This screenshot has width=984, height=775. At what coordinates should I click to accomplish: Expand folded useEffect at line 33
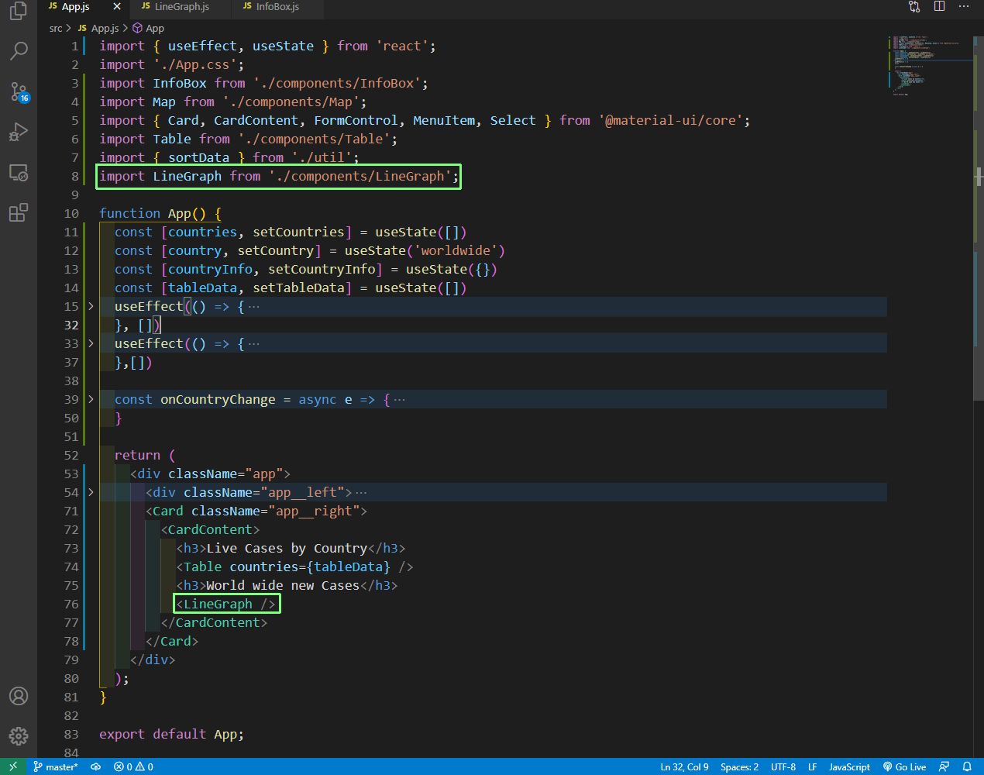point(91,343)
